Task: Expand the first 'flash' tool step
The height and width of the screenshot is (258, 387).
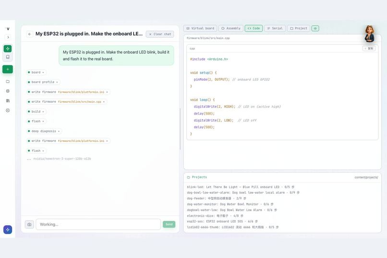Action: (36, 121)
